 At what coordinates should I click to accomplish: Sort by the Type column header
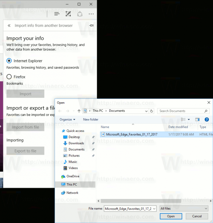click(203, 127)
